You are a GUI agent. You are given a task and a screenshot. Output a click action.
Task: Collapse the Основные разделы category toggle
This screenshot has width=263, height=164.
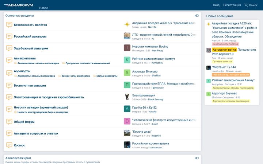[197, 16]
